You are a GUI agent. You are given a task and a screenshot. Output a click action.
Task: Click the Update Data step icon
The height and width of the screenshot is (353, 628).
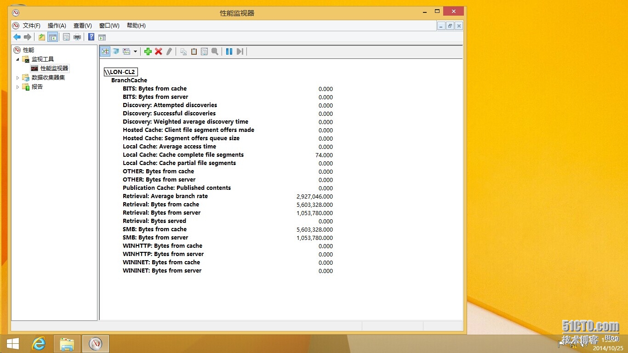240,51
